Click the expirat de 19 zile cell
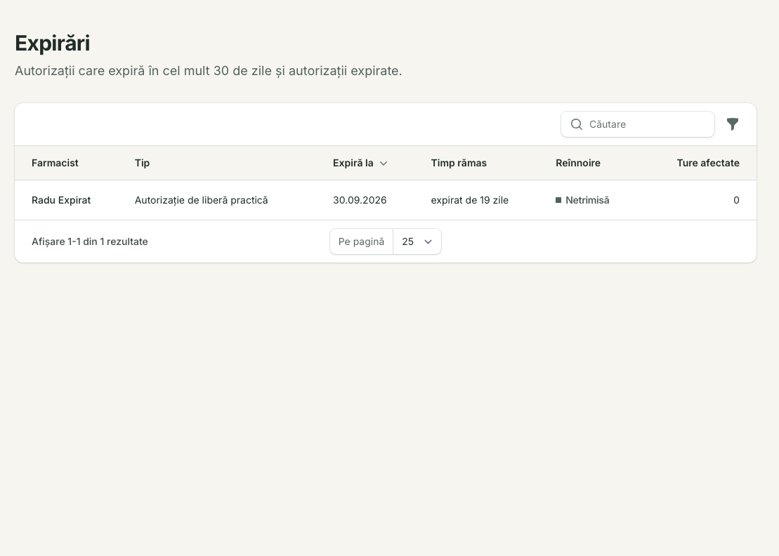Image resolution: width=779 pixels, height=556 pixels. [x=469, y=200]
